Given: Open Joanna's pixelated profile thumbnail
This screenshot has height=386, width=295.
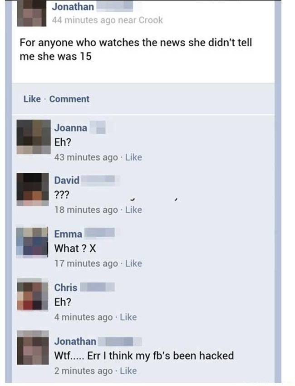Looking at the screenshot, I should tap(34, 137).
